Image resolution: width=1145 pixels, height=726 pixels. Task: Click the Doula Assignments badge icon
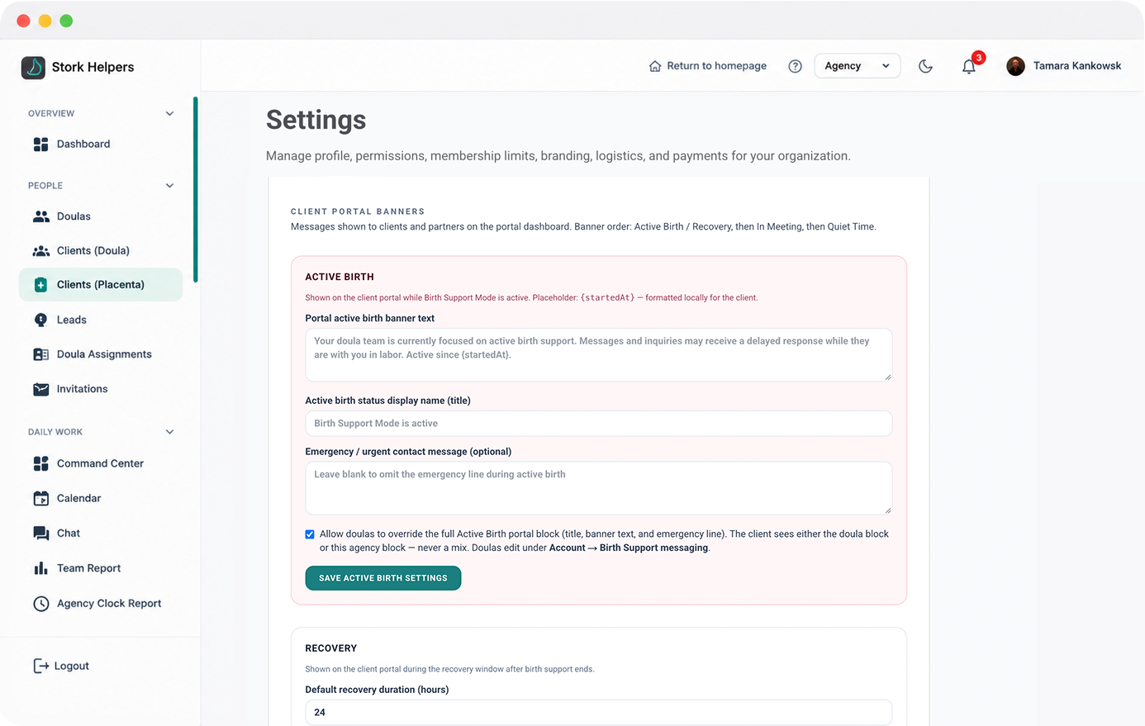[x=40, y=354]
